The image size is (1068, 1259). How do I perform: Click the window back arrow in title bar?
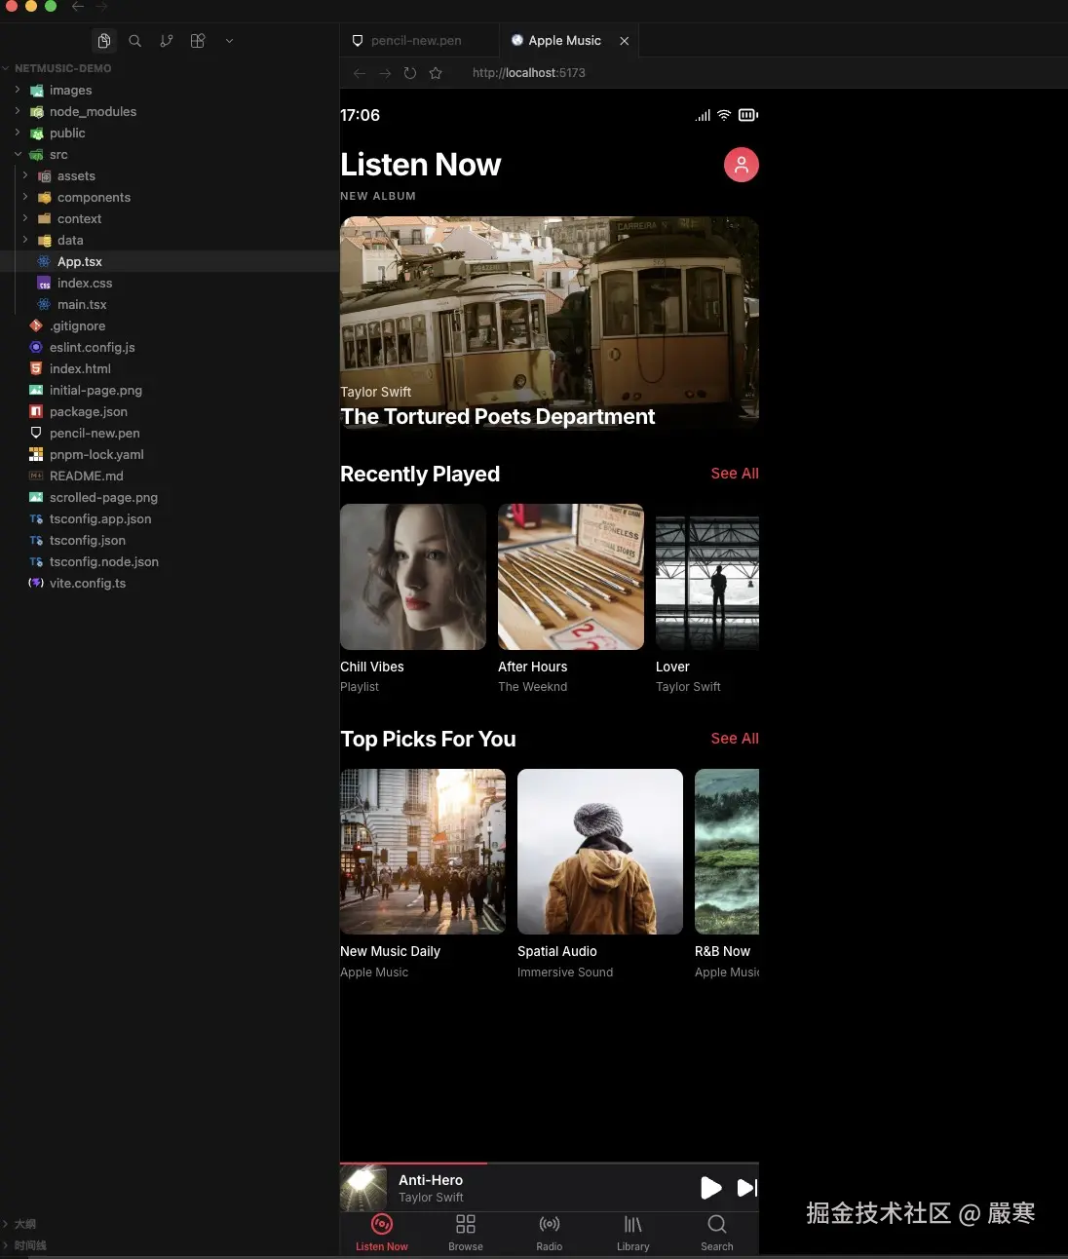pos(78,6)
